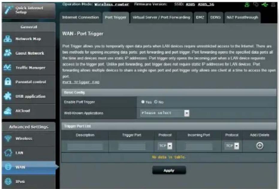The width and height of the screenshot is (279, 189).
Task: Open LAN settings menu item
Action: pos(29,153)
